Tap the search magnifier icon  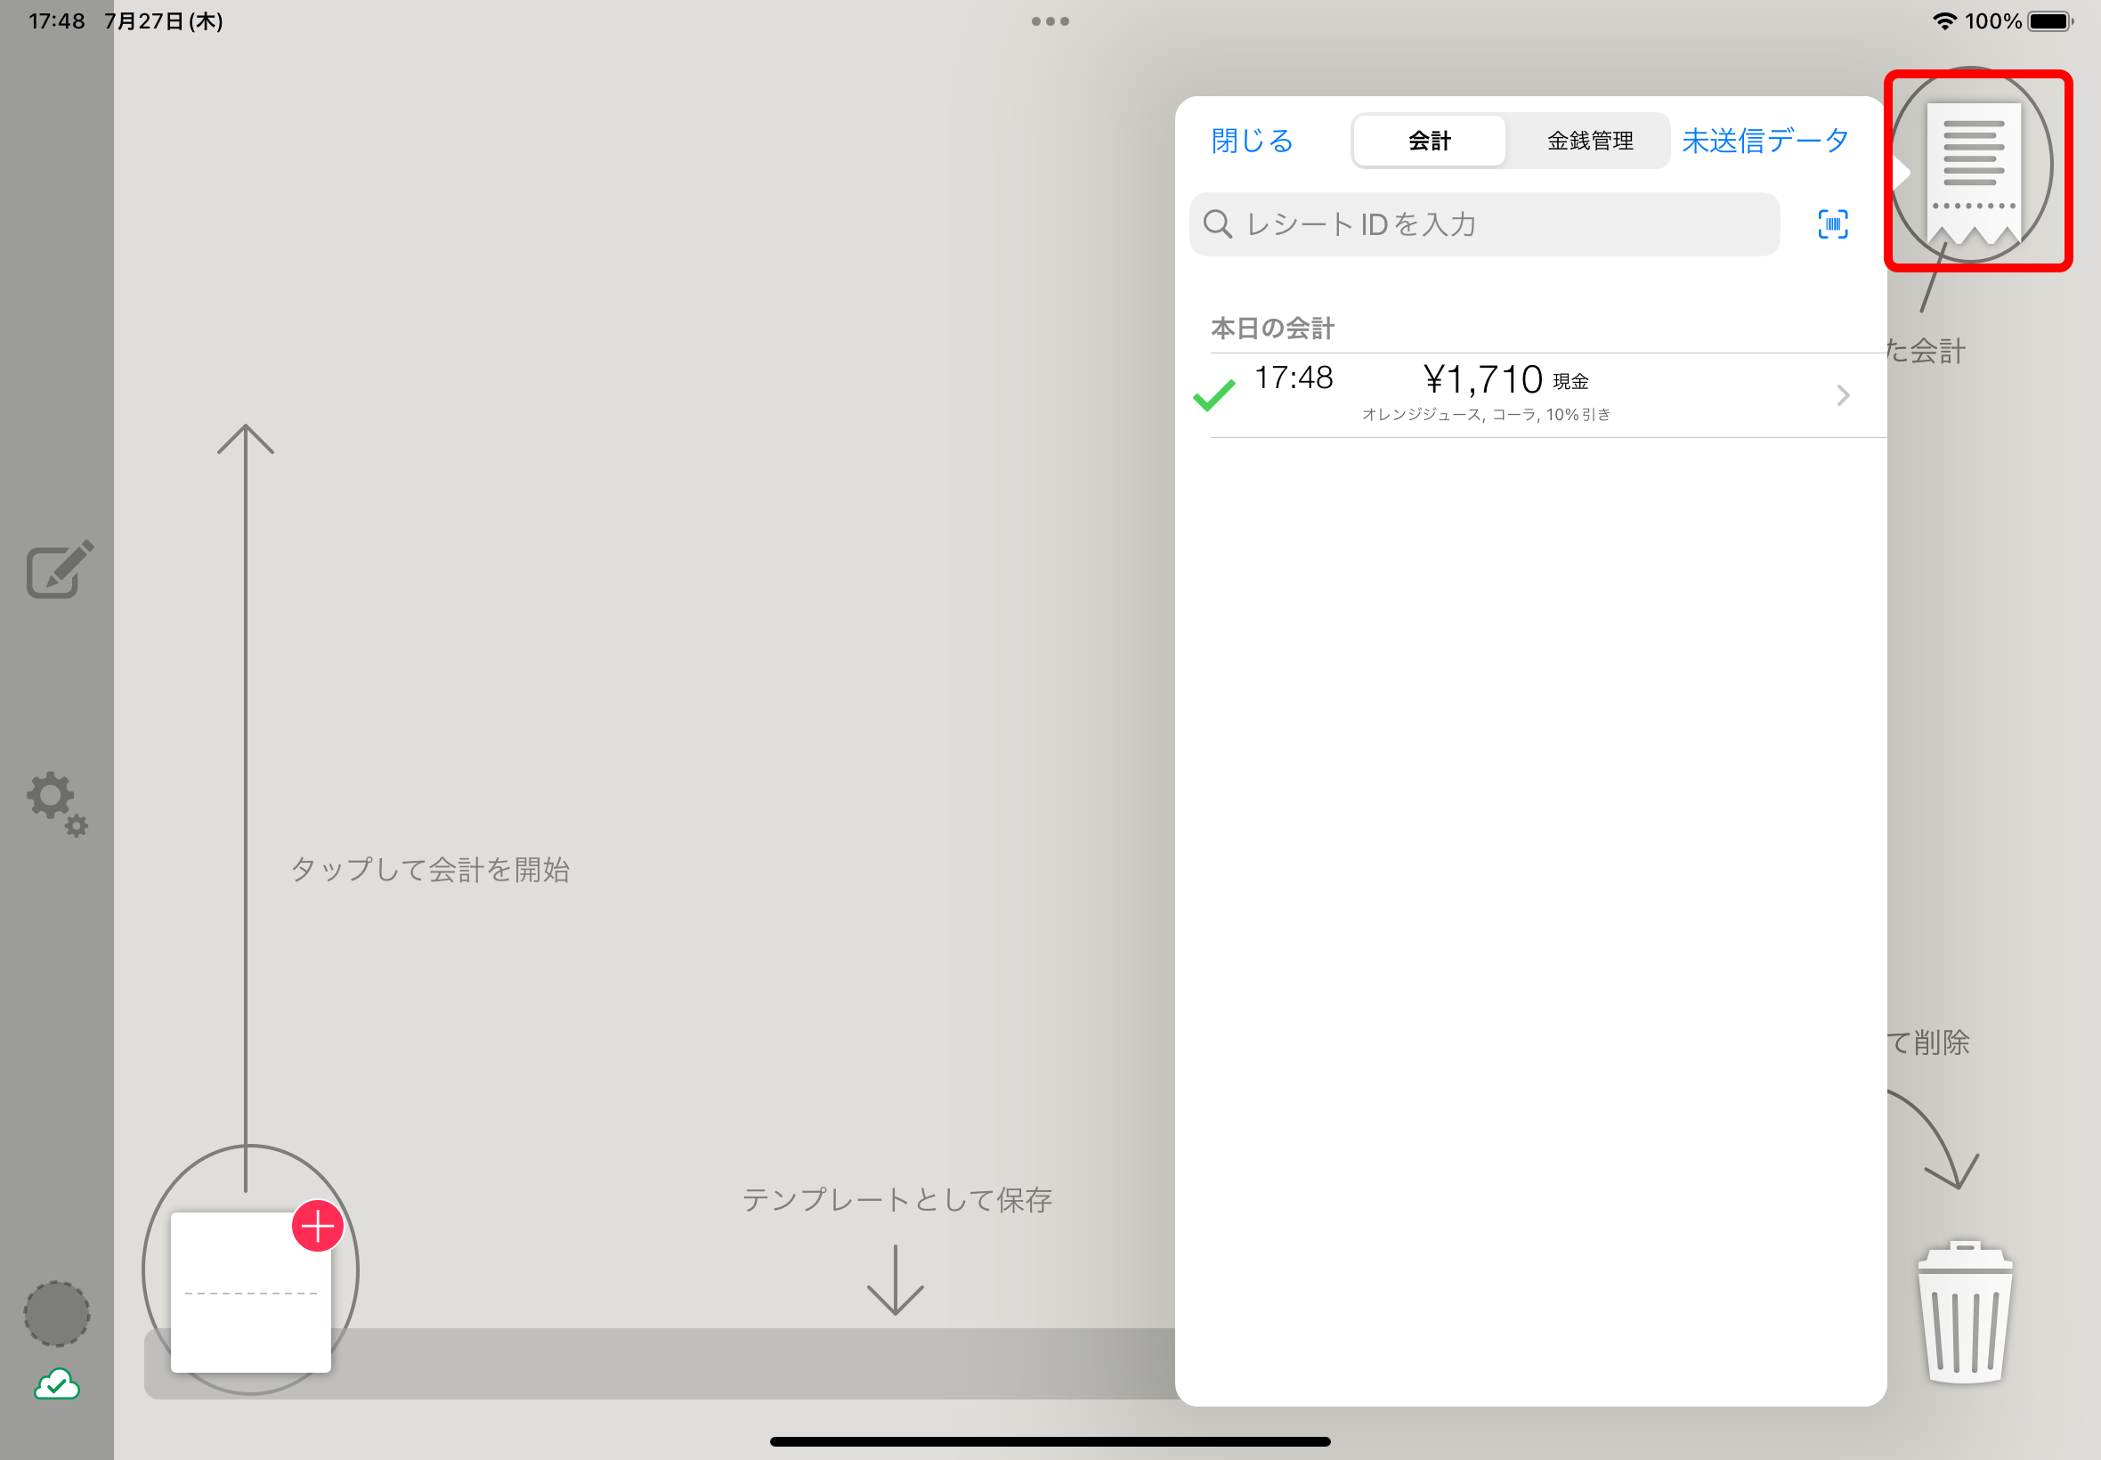(x=1218, y=224)
